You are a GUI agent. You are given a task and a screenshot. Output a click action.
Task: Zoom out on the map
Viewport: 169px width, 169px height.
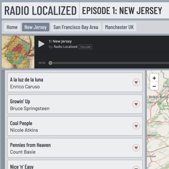(154, 86)
